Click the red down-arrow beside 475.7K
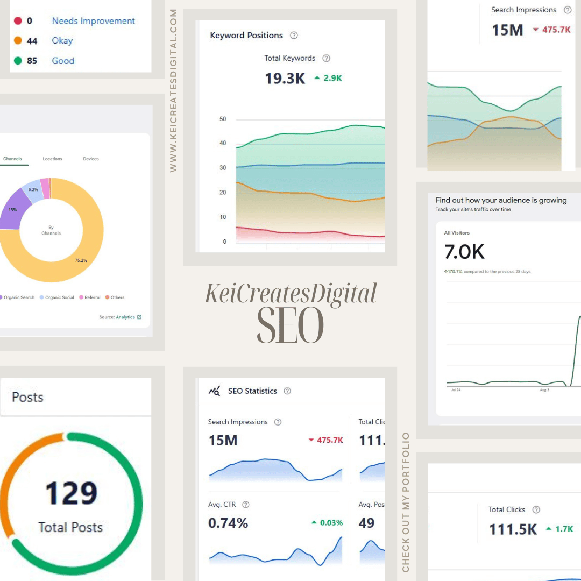 310,440
